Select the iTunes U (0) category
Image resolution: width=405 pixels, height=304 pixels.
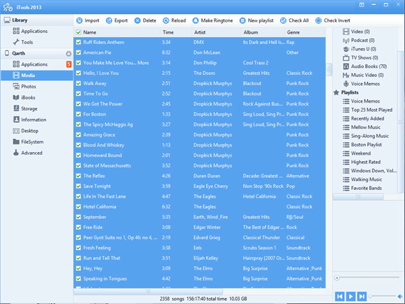point(360,49)
